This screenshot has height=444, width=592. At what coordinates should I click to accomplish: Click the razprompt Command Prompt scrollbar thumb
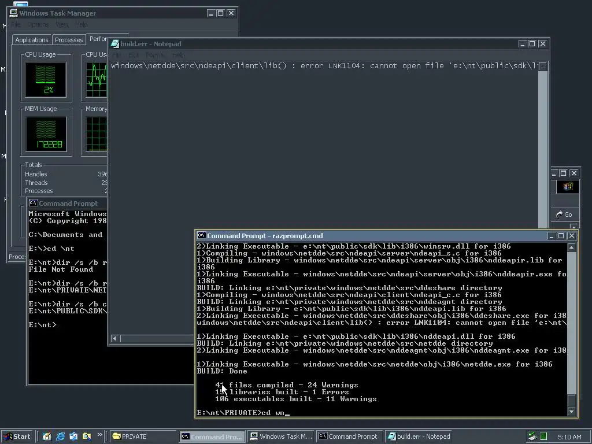tap(572, 399)
